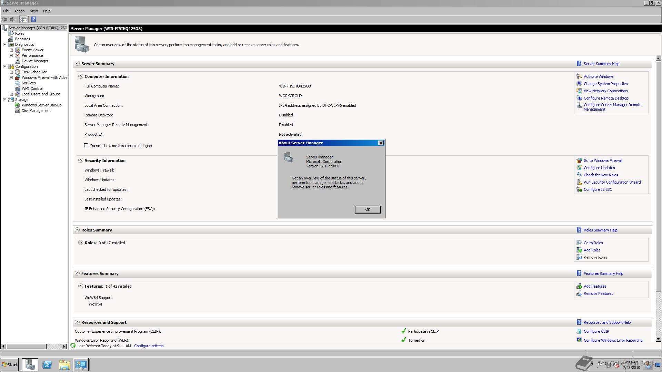Click the Windows Firewall tree icon
This screenshot has height=372, width=662.
coord(18,77)
